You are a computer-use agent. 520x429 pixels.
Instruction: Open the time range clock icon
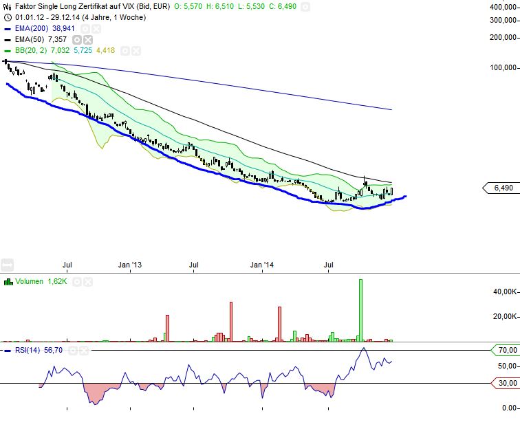(8, 18)
